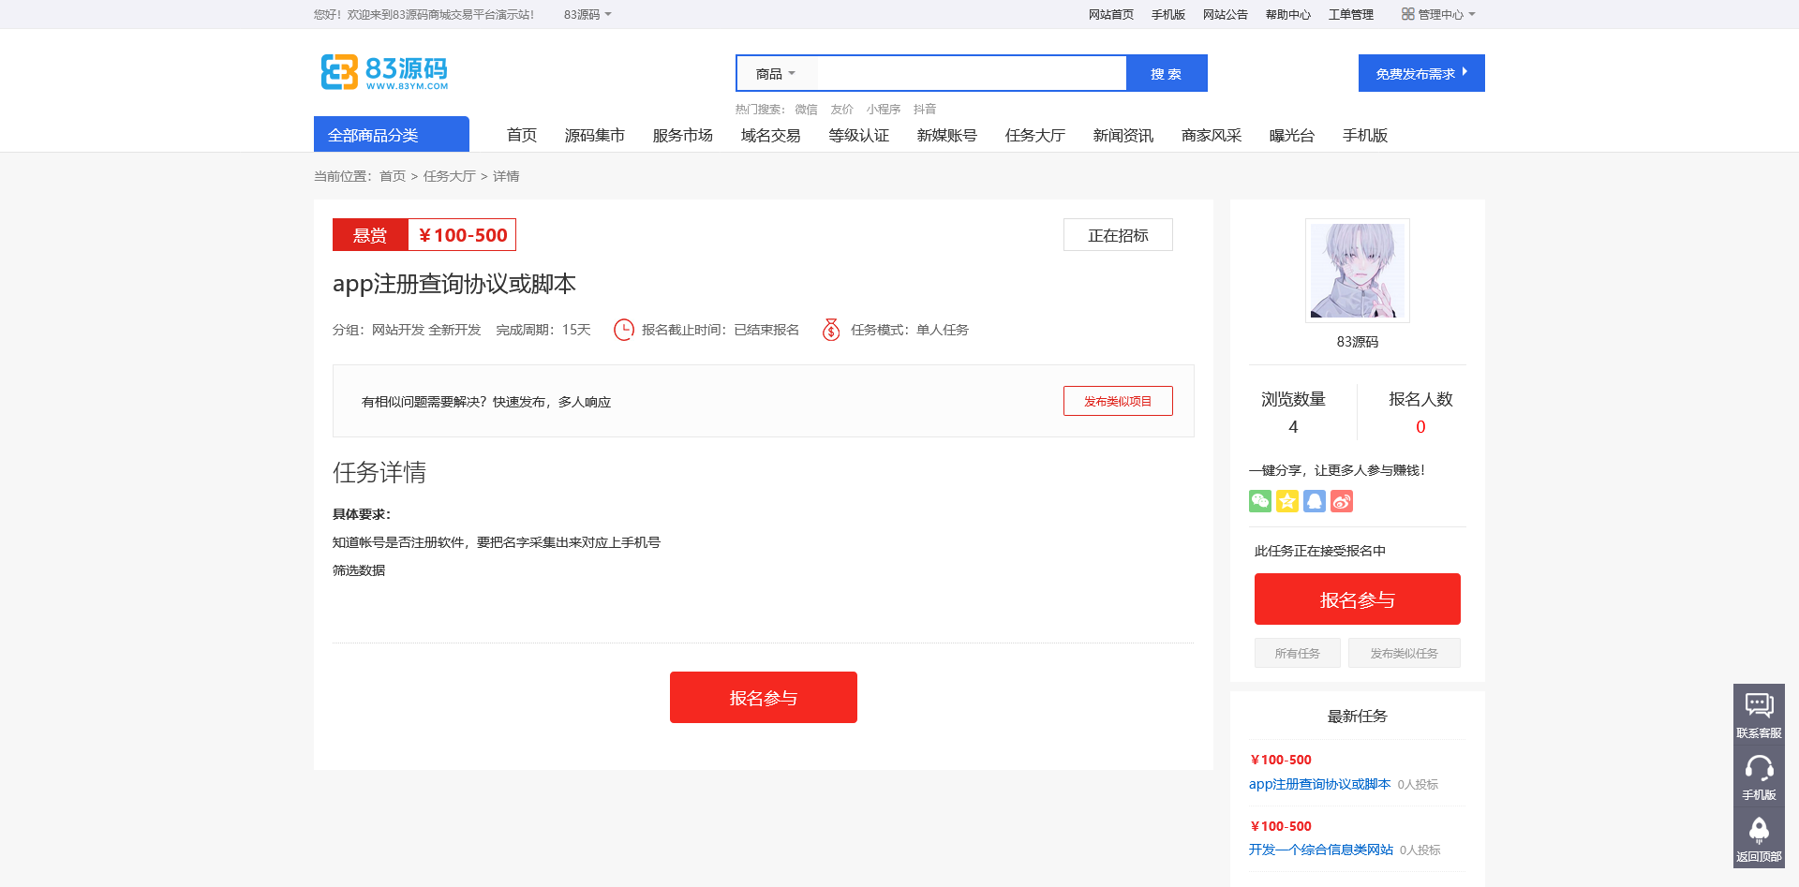
Task: Share task via WeChat icon
Action: (1260, 501)
